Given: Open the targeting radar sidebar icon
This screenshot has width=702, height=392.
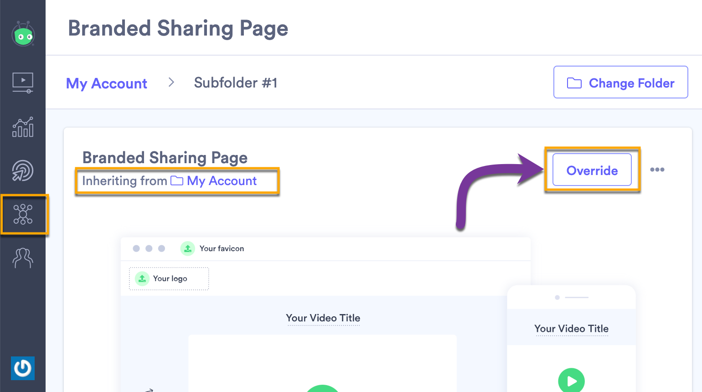Looking at the screenshot, I should tap(23, 170).
